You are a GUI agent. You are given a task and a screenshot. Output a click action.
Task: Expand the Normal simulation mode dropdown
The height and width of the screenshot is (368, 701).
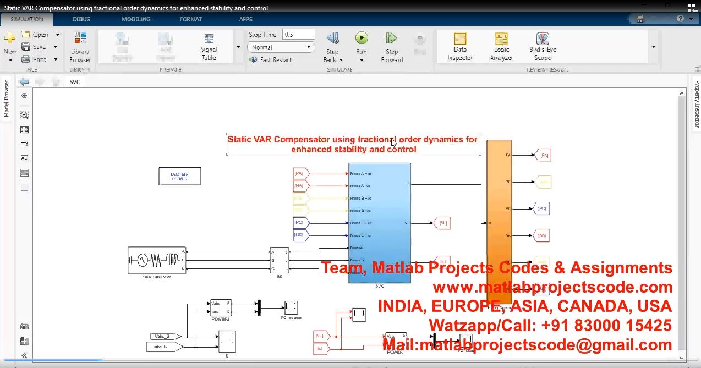point(281,47)
